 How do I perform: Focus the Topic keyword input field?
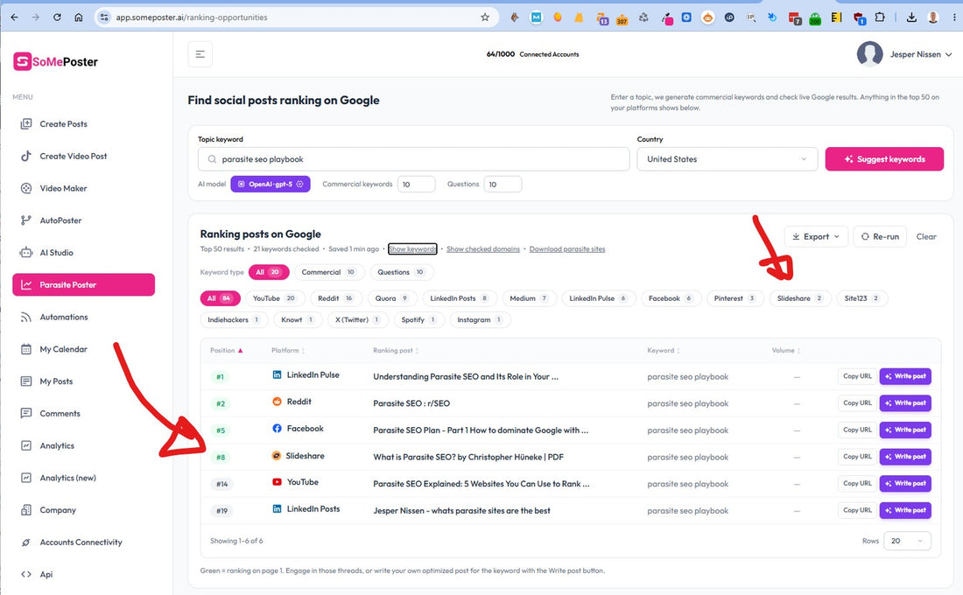click(413, 159)
